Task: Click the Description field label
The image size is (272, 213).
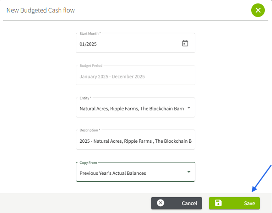Action: [x=90, y=130]
